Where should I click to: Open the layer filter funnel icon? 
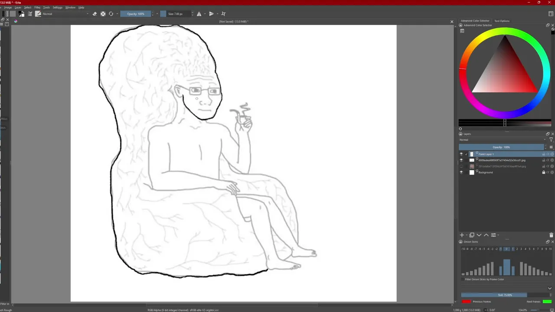point(551,140)
